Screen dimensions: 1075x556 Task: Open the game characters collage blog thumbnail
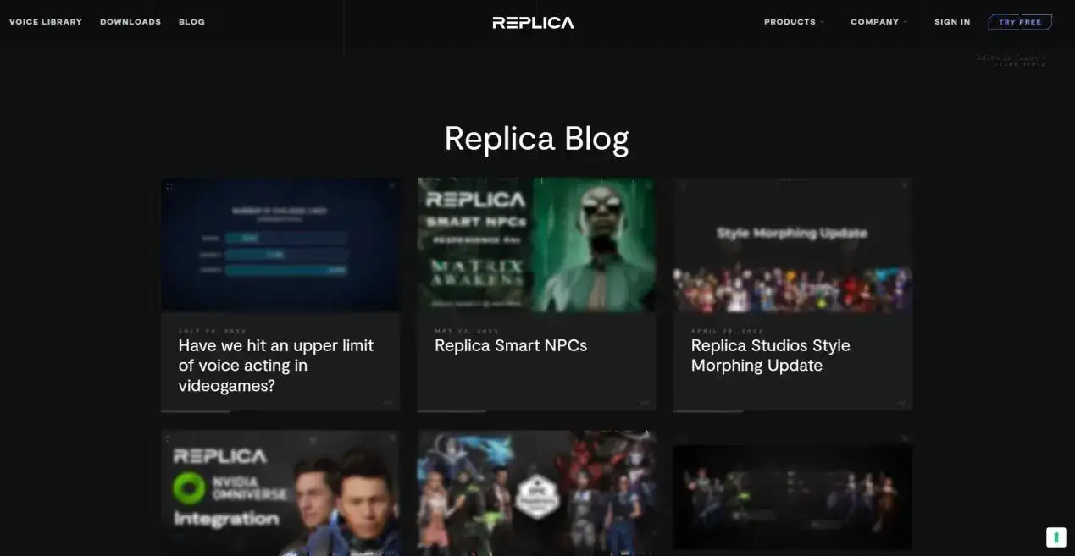pos(536,493)
